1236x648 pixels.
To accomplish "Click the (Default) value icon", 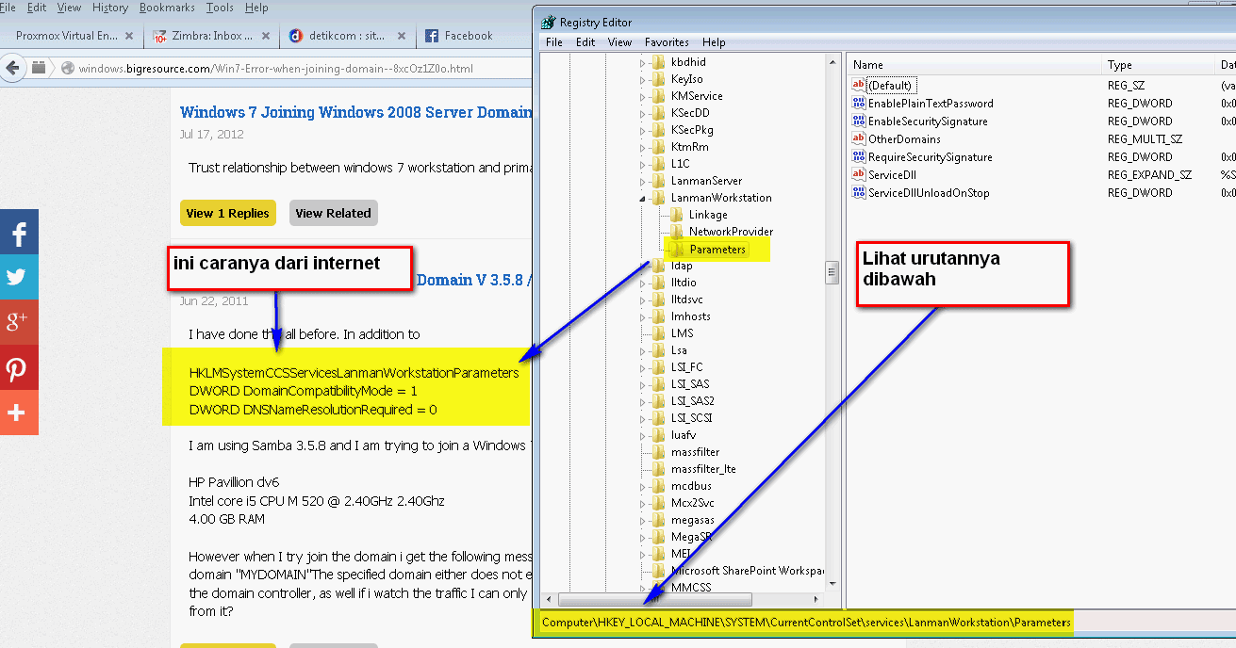I will 858,86.
